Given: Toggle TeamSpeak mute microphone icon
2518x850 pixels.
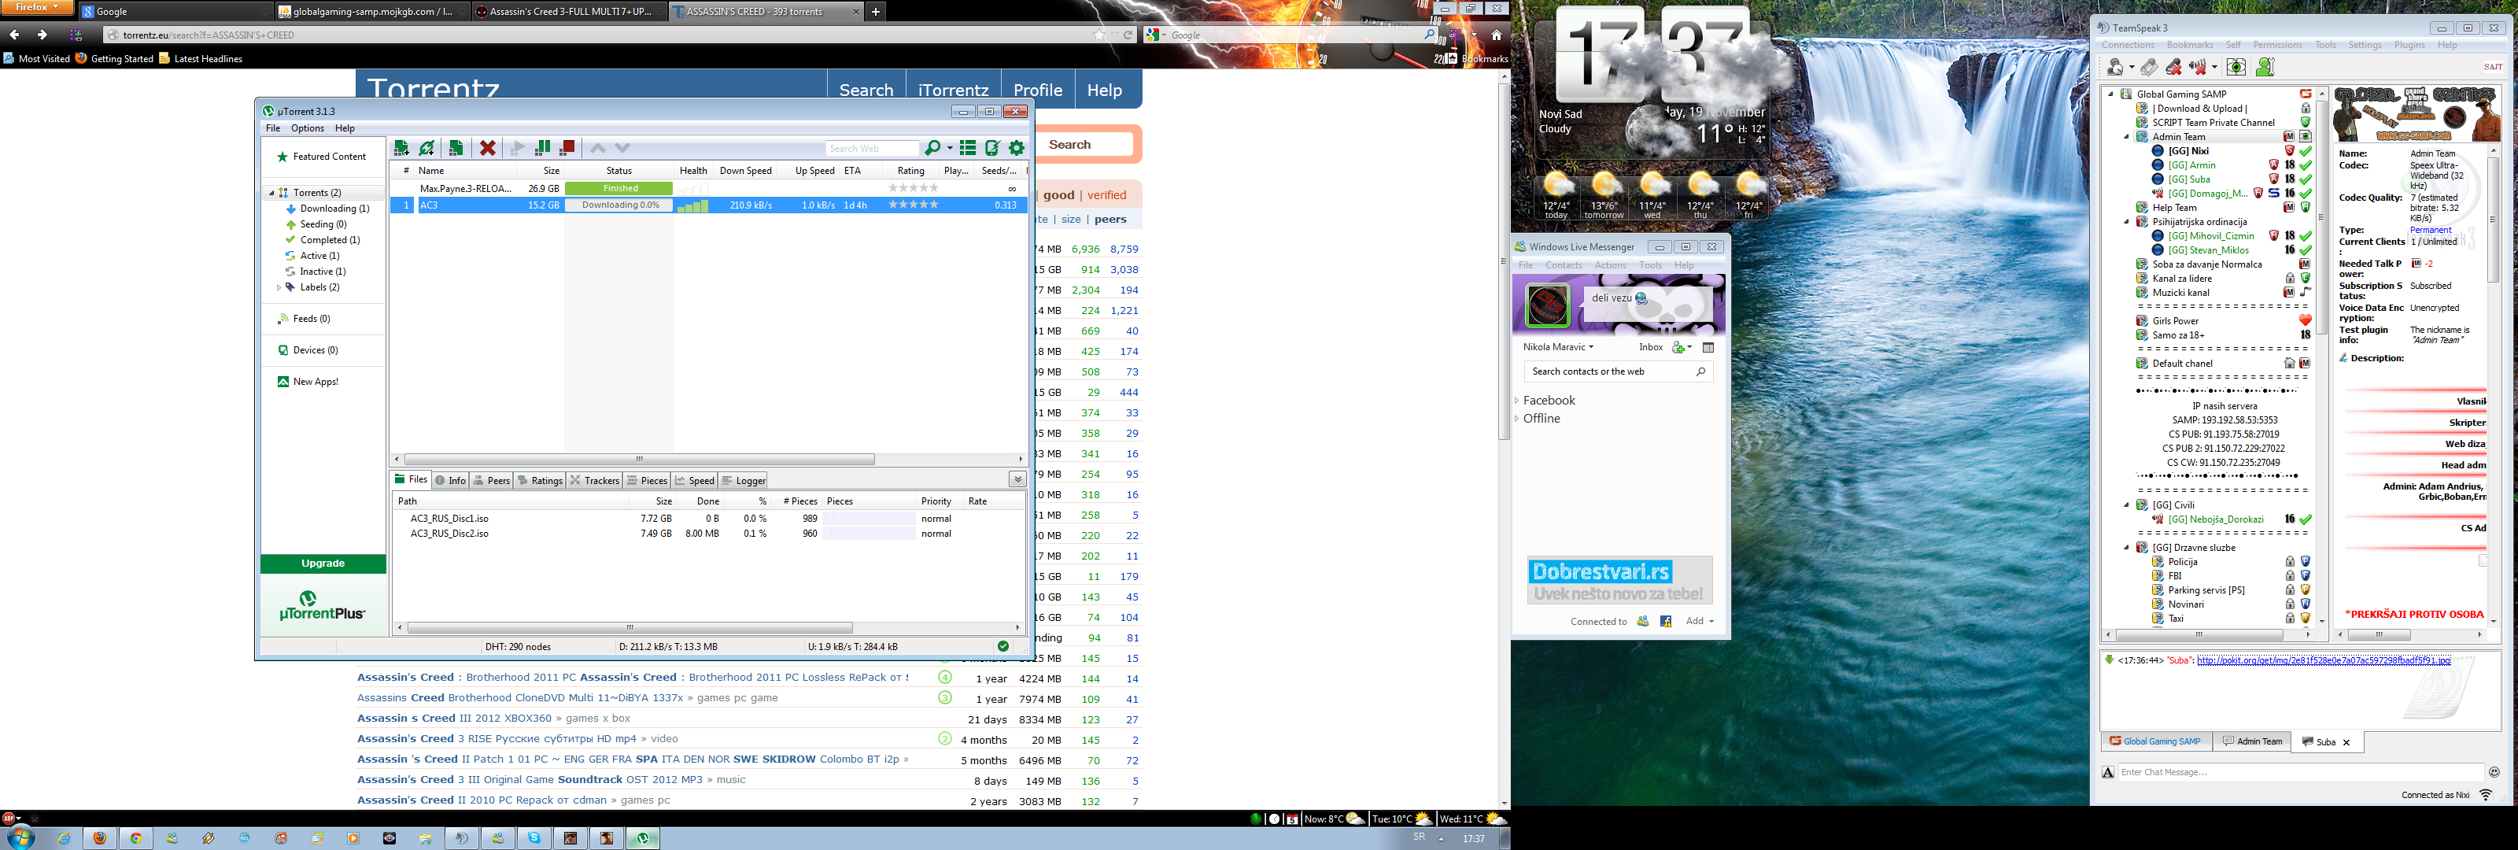Looking at the screenshot, I should click(2174, 67).
